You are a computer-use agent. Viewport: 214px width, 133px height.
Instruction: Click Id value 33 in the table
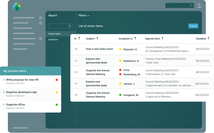click(x=76, y=95)
